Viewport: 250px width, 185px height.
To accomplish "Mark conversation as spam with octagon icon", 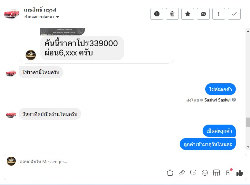I will [157, 14].
